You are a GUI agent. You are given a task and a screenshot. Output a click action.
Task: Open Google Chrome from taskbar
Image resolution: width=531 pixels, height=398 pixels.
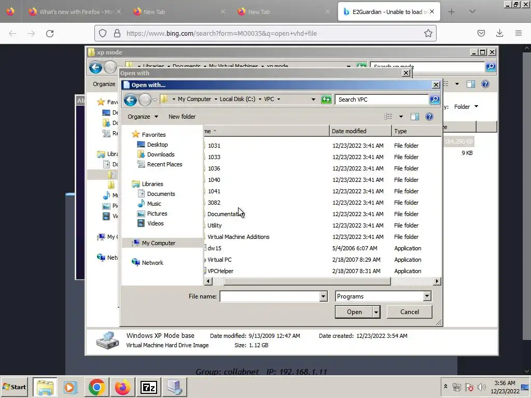pyautogui.click(x=96, y=387)
